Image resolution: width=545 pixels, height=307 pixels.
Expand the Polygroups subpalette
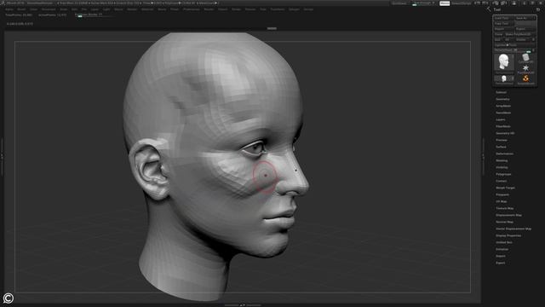pos(503,174)
